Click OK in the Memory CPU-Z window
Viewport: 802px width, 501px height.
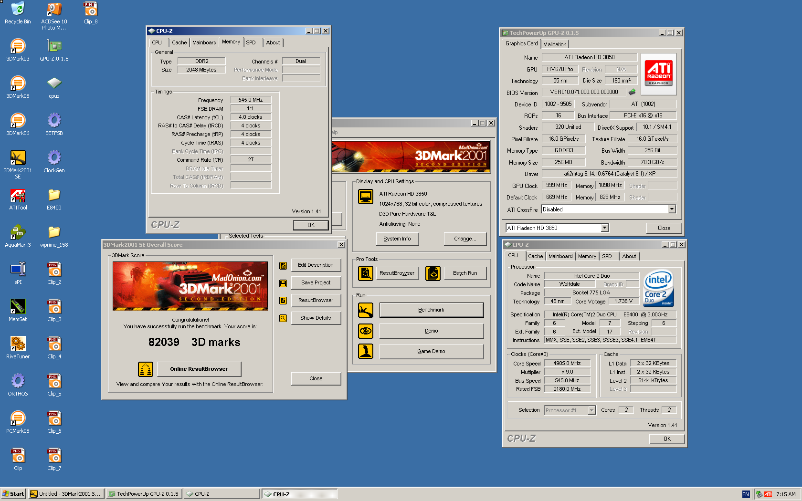tap(311, 225)
